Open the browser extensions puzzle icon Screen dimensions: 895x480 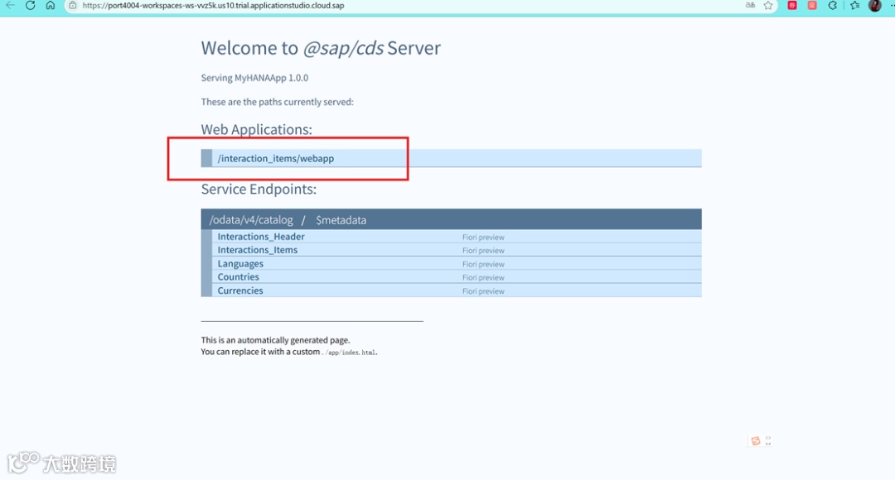(x=833, y=5)
